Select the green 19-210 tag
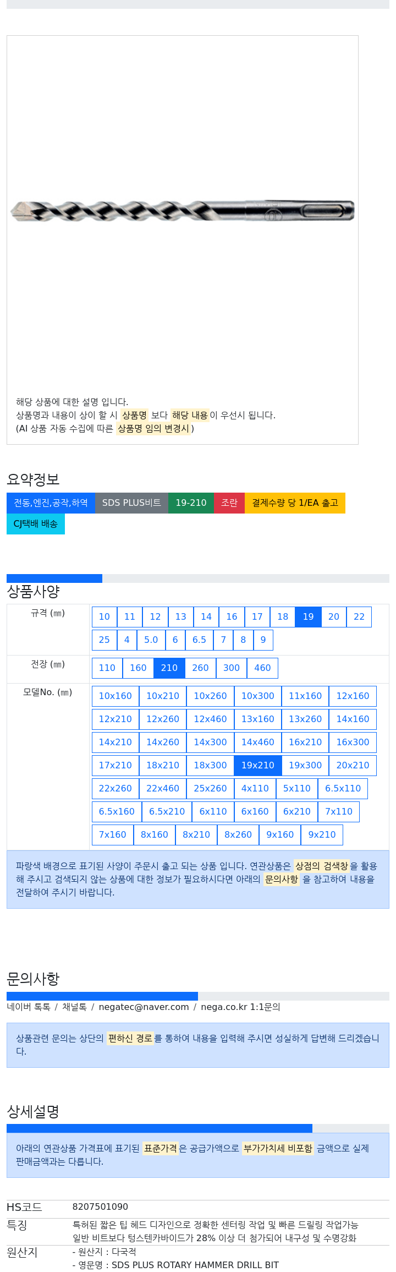396x1272 pixels. 191,503
